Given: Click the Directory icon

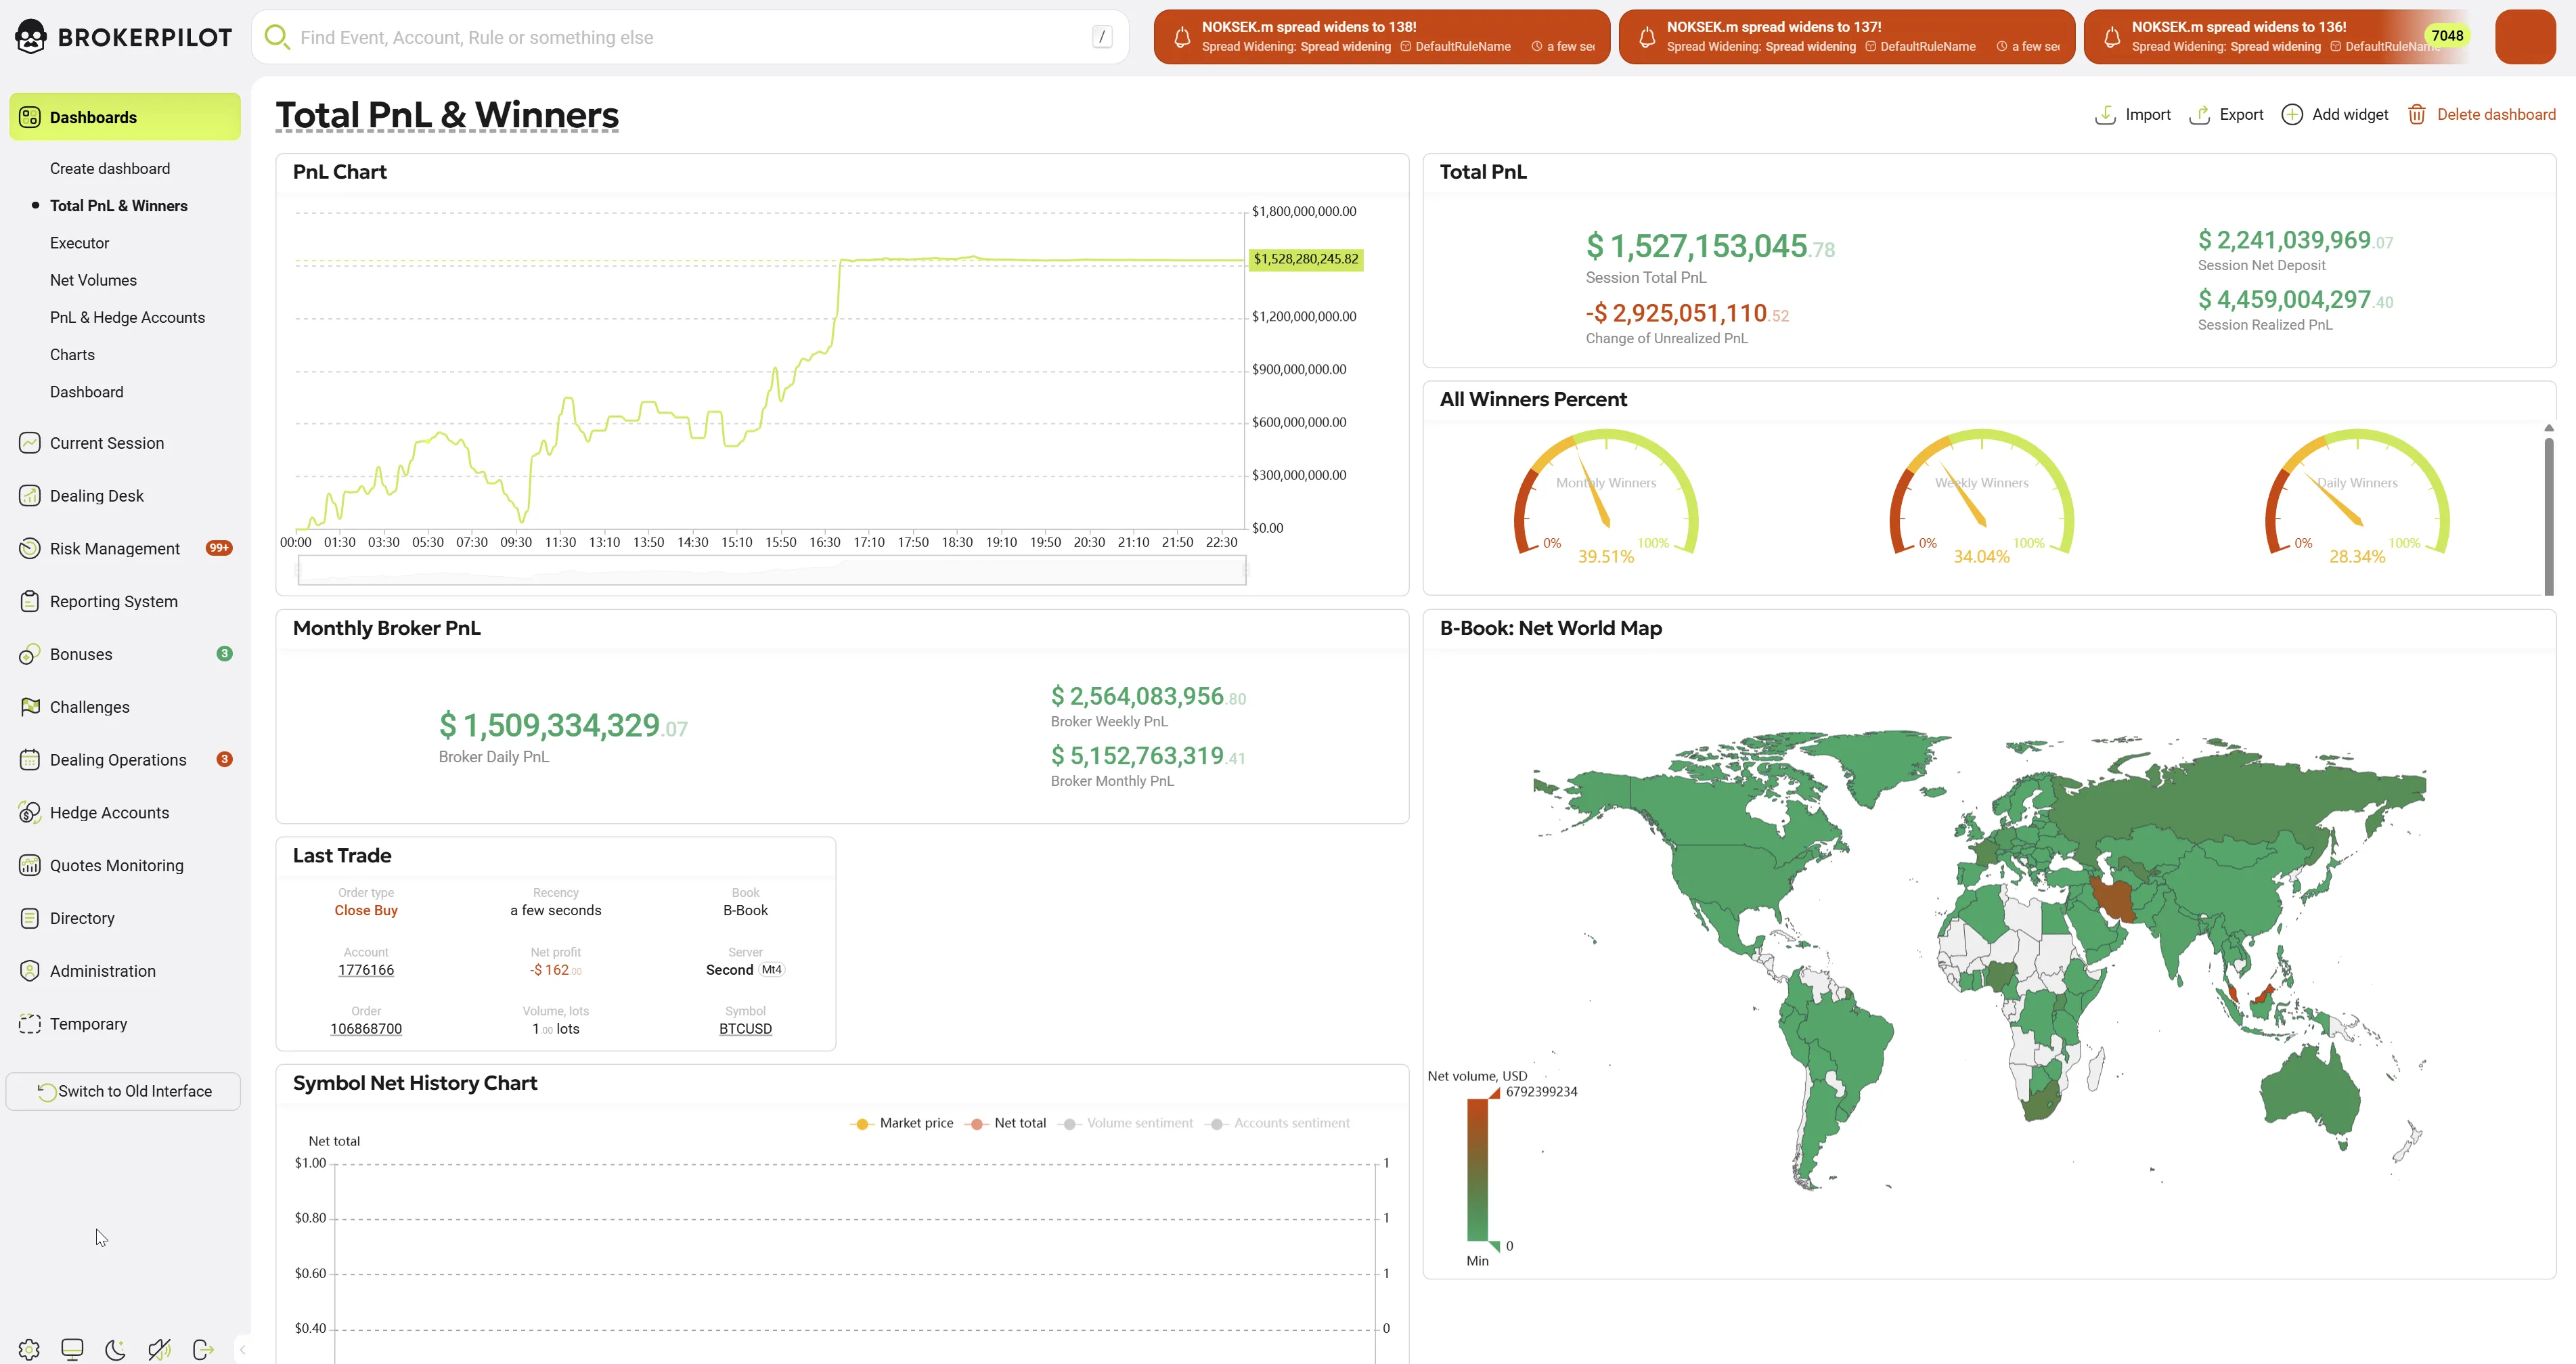Looking at the screenshot, I should pyautogui.click(x=30, y=918).
